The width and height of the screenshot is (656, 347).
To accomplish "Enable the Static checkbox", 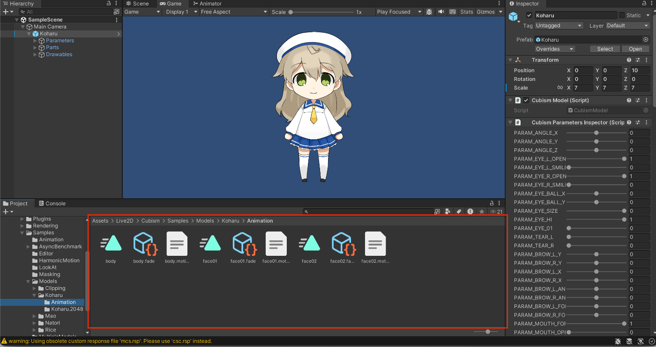I will point(622,15).
